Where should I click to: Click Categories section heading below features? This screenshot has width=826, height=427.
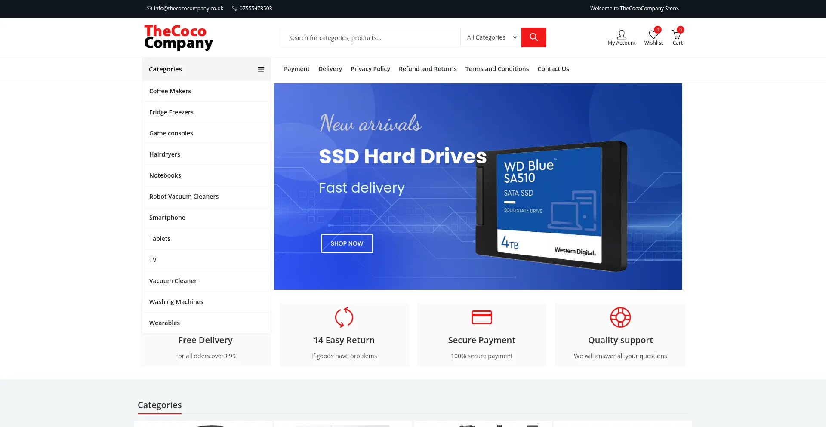(x=160, y=405)
